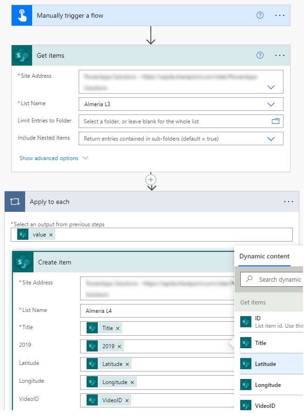Choose VideoID from the dynamic content list

point(271,405)
